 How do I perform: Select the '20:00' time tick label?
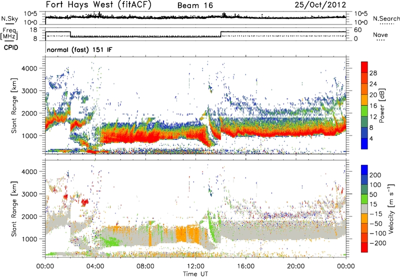pyautogui.click(x=295, y=266)
